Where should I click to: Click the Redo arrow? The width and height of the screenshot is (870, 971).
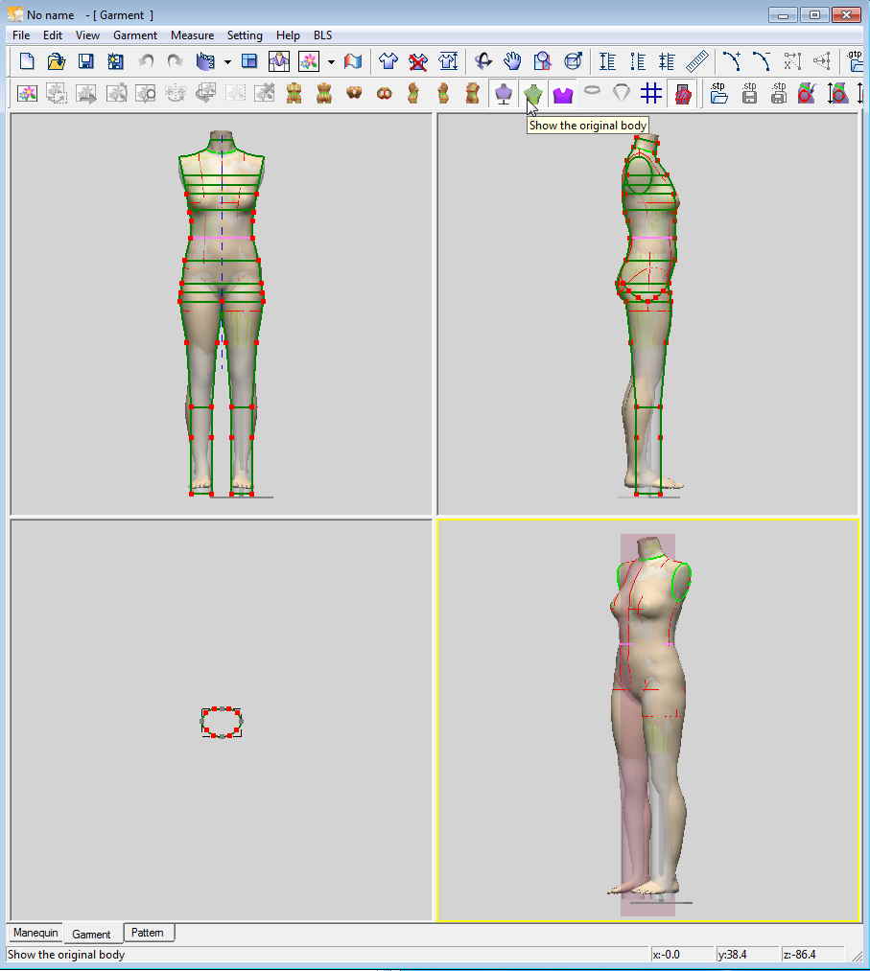pos(175,60)
